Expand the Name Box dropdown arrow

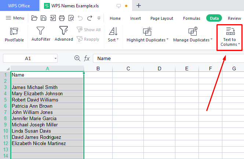click(x=55, y=59)
